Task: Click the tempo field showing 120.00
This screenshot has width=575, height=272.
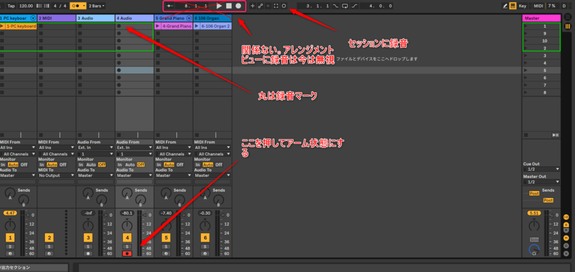Action: (x=26, y=6)
